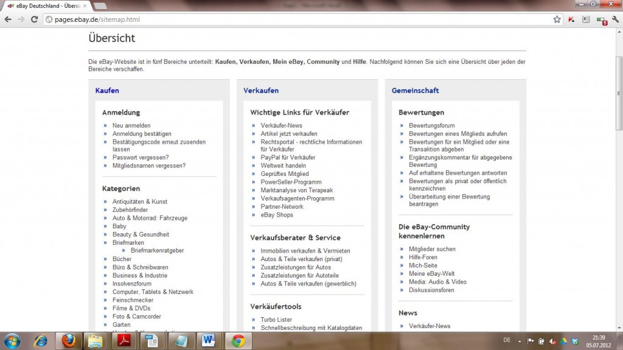623x350 pixels.
Task: Click Passwort vergessen? link
Action: click(x=141, y=157)
